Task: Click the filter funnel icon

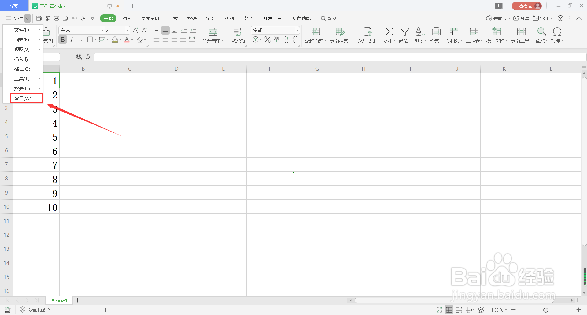Action: tap(405, 31)
